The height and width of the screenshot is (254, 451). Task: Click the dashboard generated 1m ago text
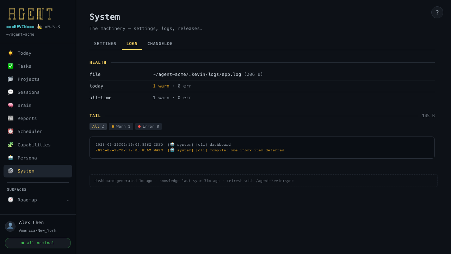click(x=123, y=181)
